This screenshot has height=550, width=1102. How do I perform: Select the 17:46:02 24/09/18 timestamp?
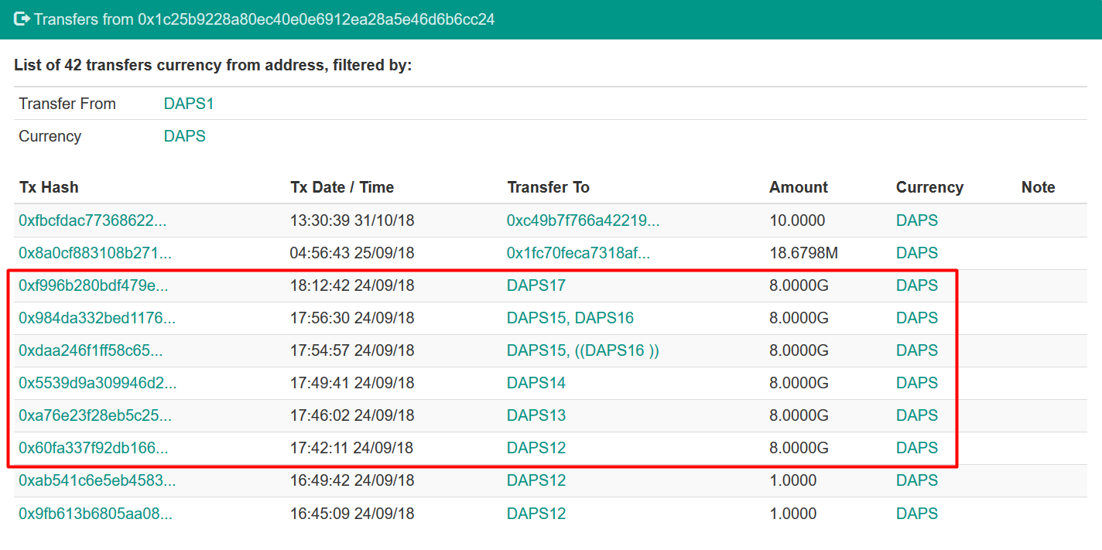pos(352,415)
